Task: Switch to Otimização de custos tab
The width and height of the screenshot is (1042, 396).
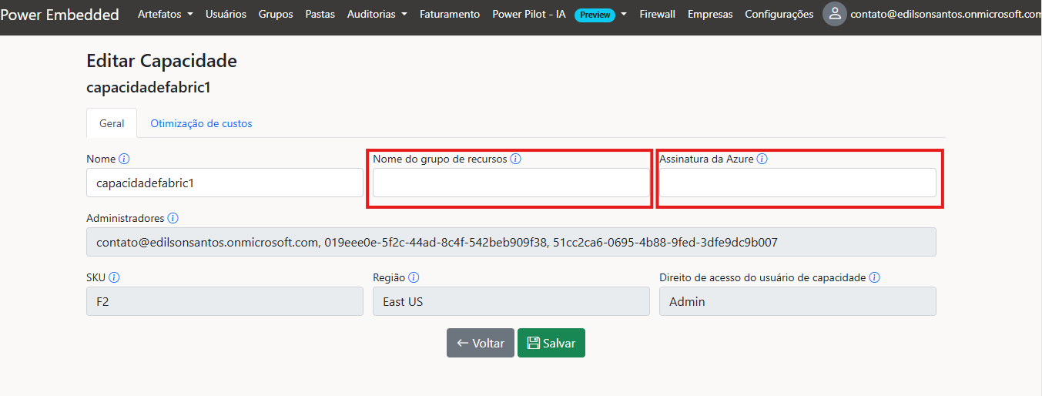Action: tap(201, 123)
